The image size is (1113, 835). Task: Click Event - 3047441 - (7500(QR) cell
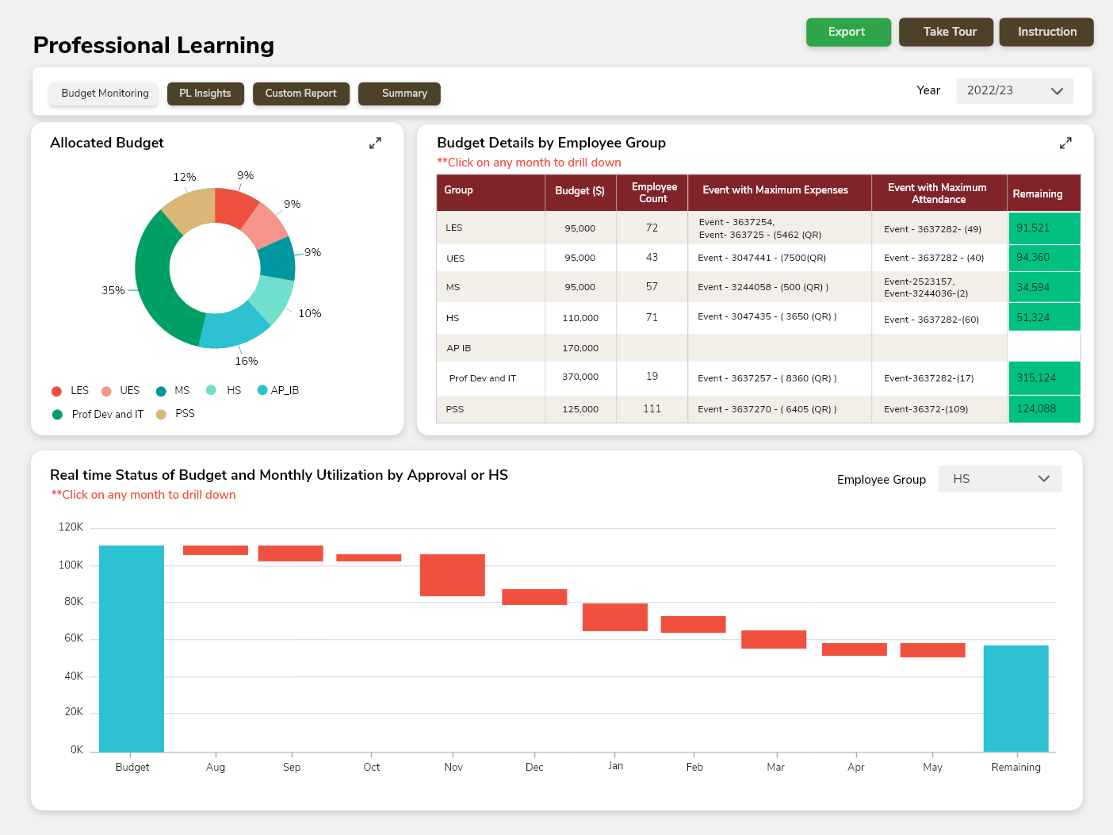coord(780,258)
